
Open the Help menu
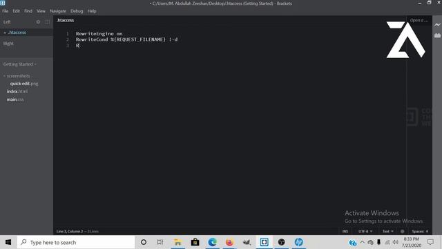point(92,11)
